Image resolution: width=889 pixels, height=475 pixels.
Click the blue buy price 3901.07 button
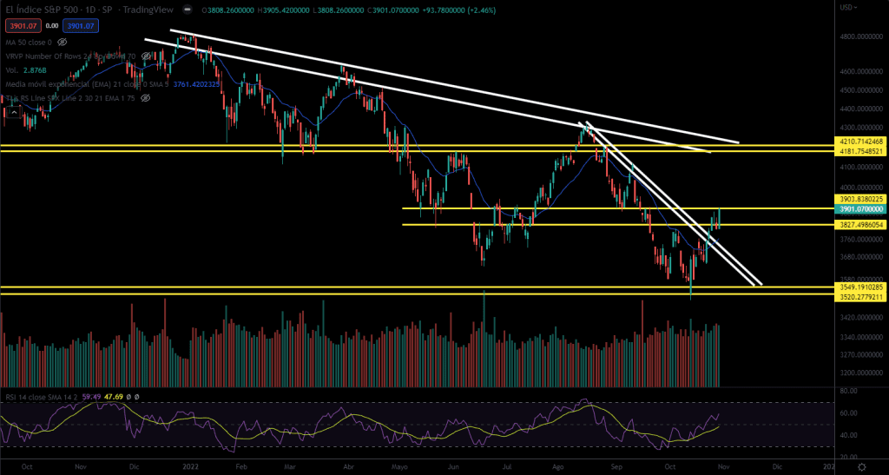click(x=81, y=25)
